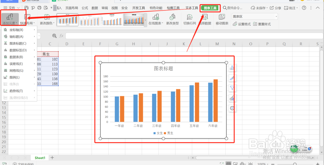Select the second chart style thumbnail
Screen dimensions: 324x165
[x=89, y=20]
